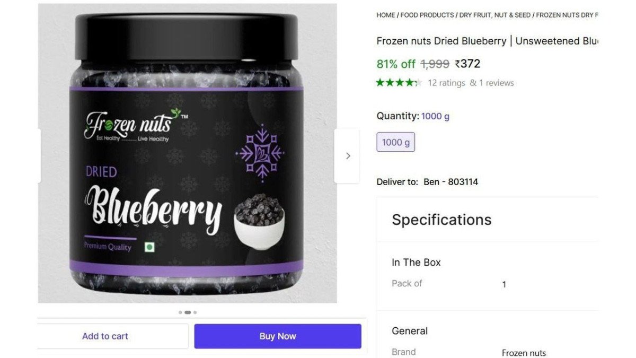Open the Dried Blueberry jar image
Screen dimensions: 636x358
(x=187, y=153)
